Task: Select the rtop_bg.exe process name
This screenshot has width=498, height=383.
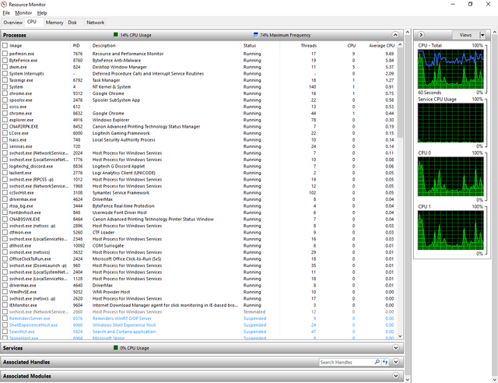Action: point(21,206)
